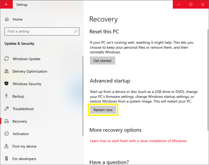Open the clean installation of Windows link
The width and height of the screenshot is (209, 165).
point(138,141)
